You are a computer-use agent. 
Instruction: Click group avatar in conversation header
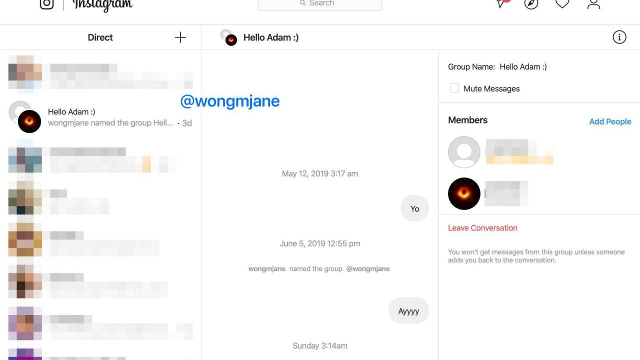[x=229, y=37]
